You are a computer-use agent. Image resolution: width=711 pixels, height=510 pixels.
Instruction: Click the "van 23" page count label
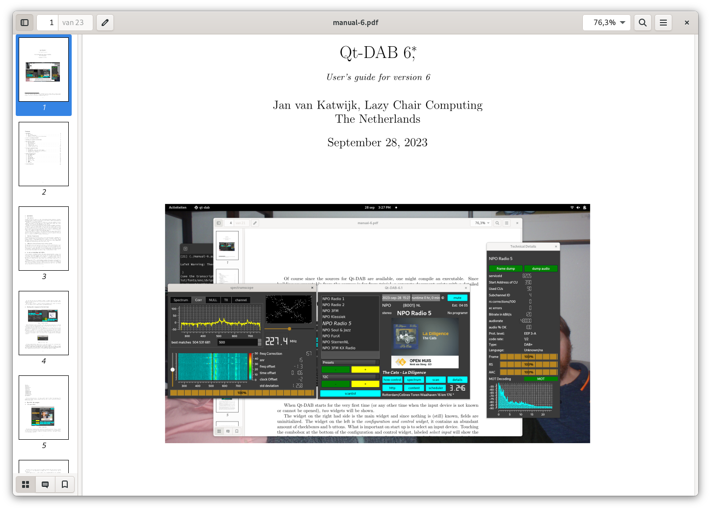click(x=73, y=23)
